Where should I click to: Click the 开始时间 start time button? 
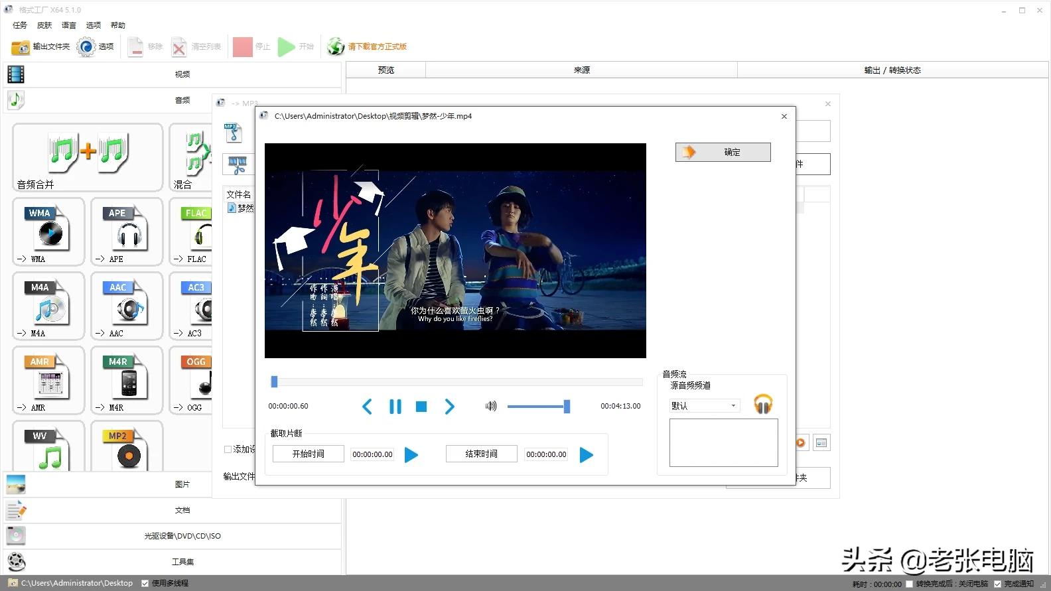[x=309, y=454]
